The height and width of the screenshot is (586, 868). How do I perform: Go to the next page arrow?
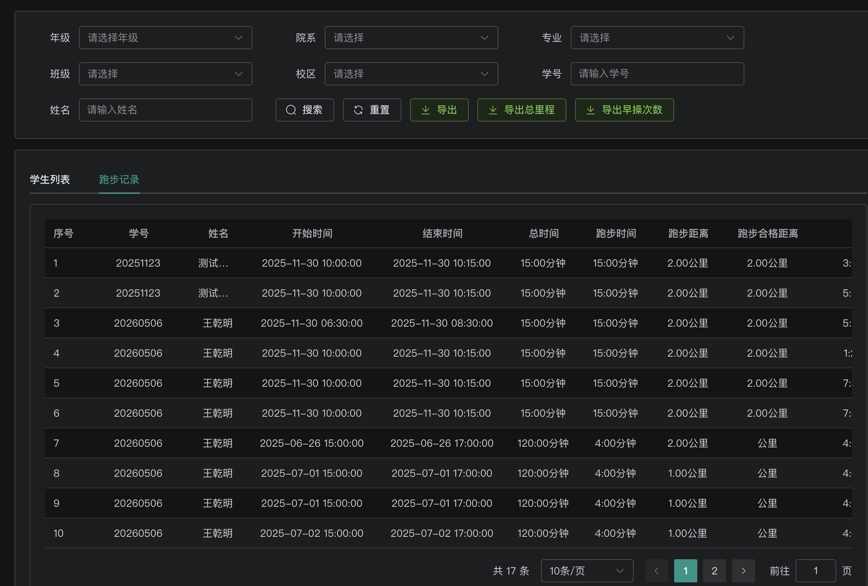point(743,571)
